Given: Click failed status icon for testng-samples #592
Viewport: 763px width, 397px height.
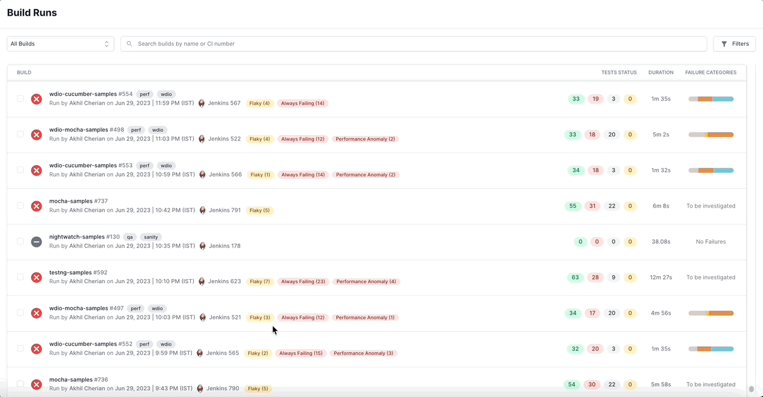Looking at the screenshot, I should pos(36,277).
